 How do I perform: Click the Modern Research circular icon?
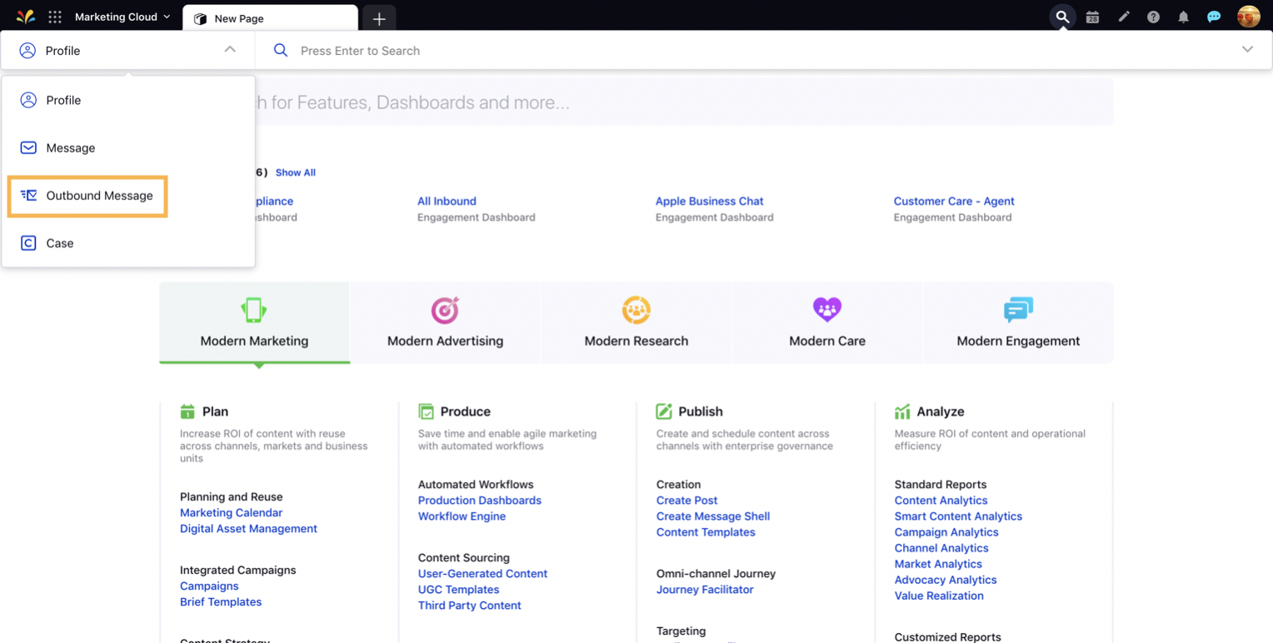click(x=636, y=310)
